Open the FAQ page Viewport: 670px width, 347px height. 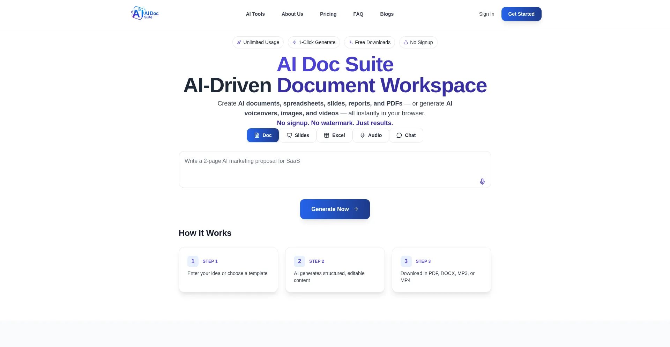click(x=358, y=14)
